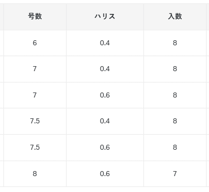Click the 号数 column header

35,17
